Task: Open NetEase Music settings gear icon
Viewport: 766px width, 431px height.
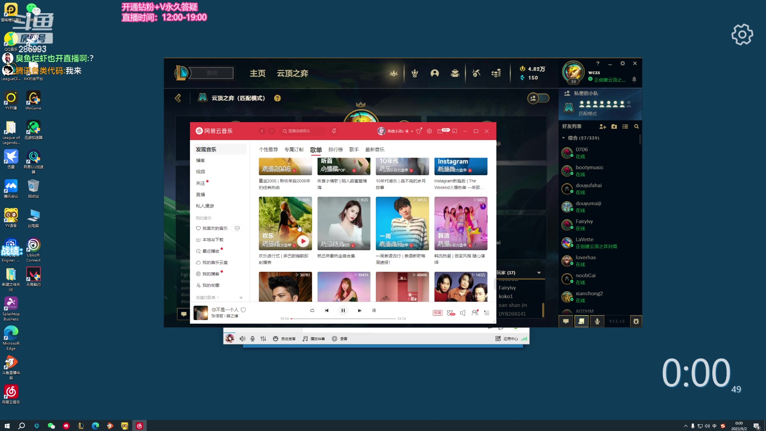Action: click(429, 131)
